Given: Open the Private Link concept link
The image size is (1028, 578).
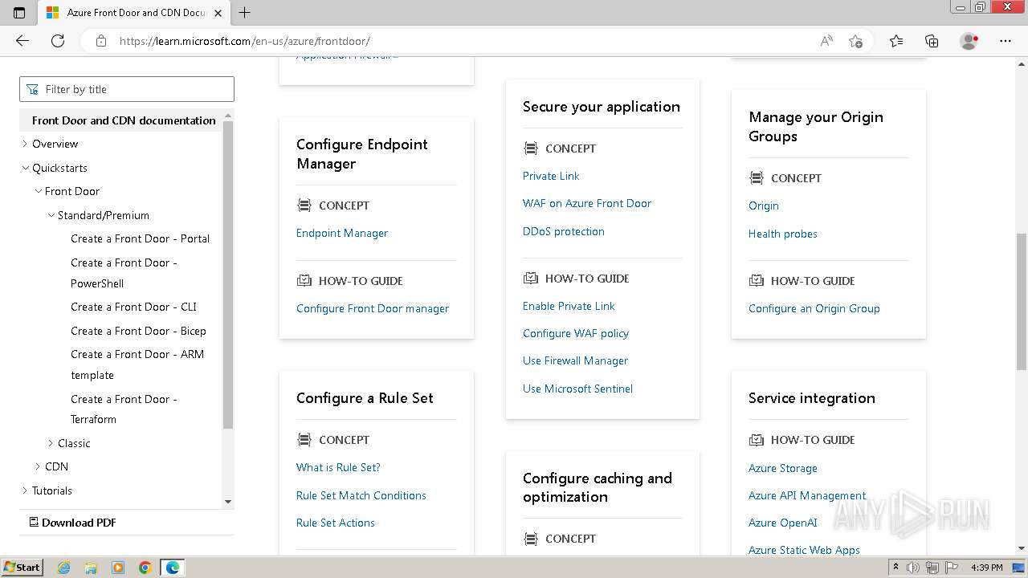Looking at the screenshot, I should coord(551,176).
